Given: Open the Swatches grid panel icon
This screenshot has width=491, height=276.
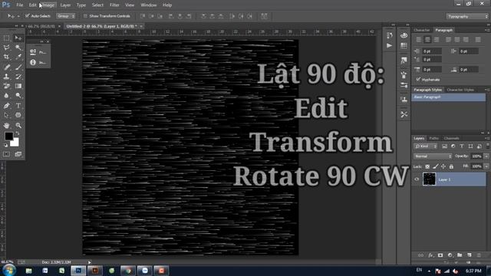Looking at the screenshot, I should click(404, 46).
